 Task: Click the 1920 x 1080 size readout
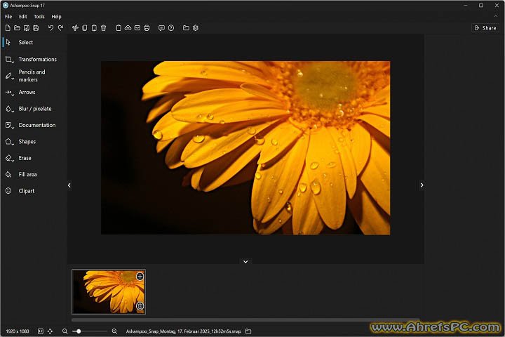18,331
